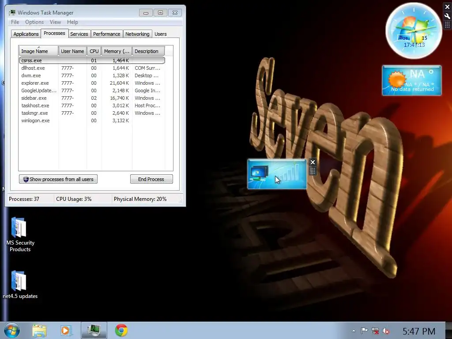Click the clock gadget drag handle
The width and height of the screenshot is (452, 339).
point(448,25)
